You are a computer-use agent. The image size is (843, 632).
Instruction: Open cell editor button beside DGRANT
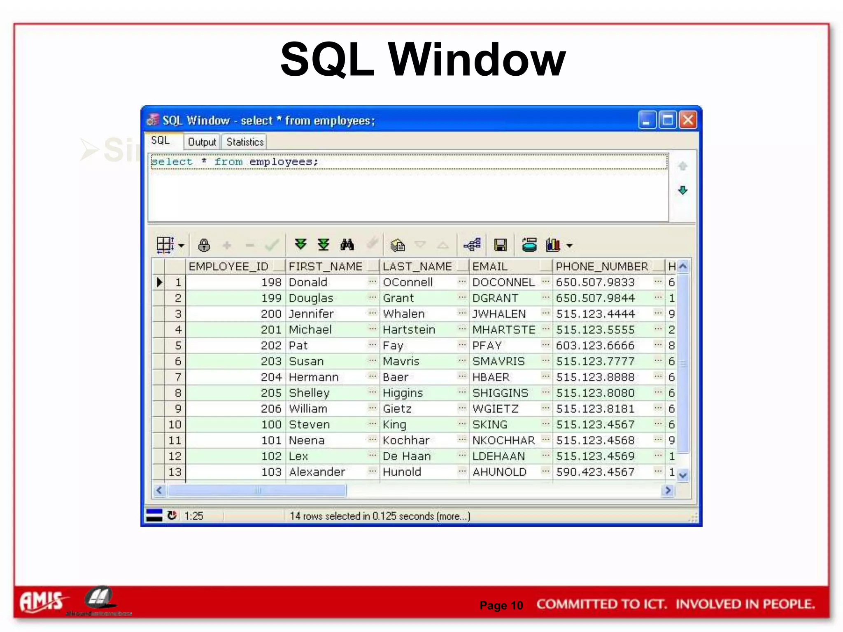[x=546, y=297]
